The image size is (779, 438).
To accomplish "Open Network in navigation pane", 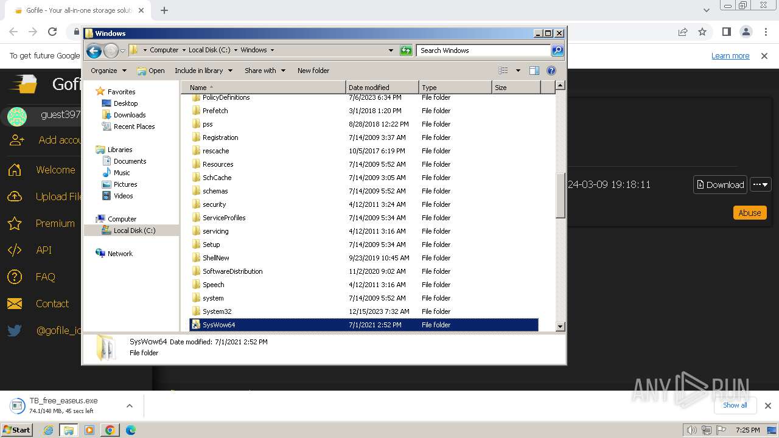I will pos(120,254).
